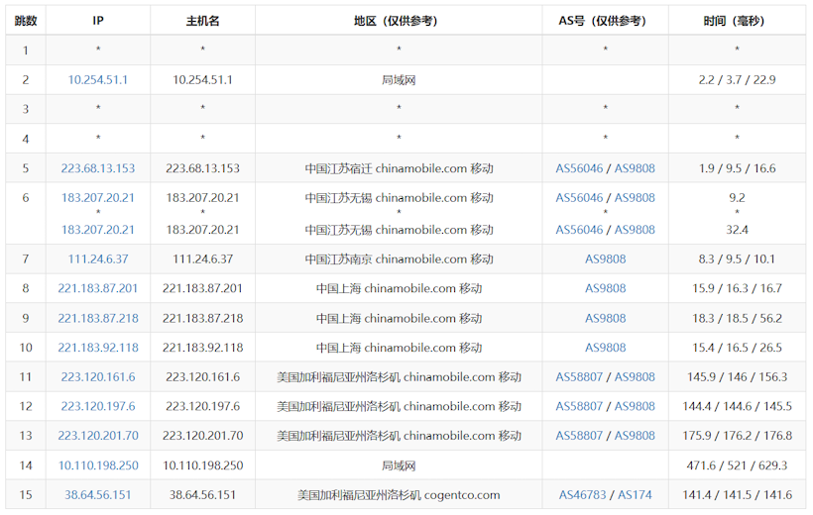813x515 pixels.
Task: Click the 时间（毫秒） column header
Action: coord(737,21)
